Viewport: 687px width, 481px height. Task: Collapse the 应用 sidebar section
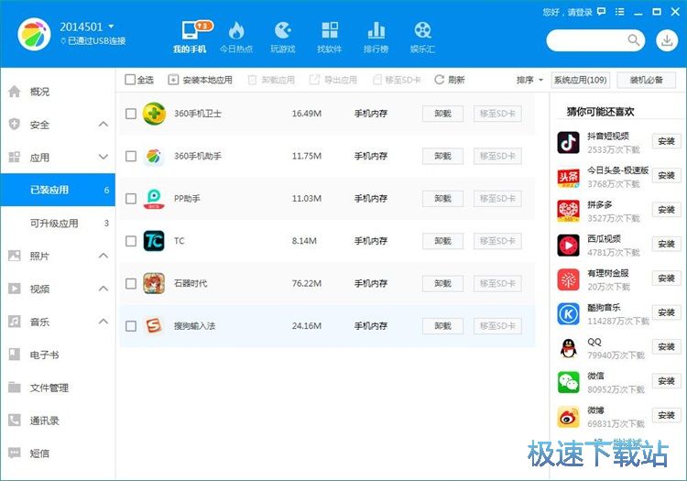tap(104, 157)
